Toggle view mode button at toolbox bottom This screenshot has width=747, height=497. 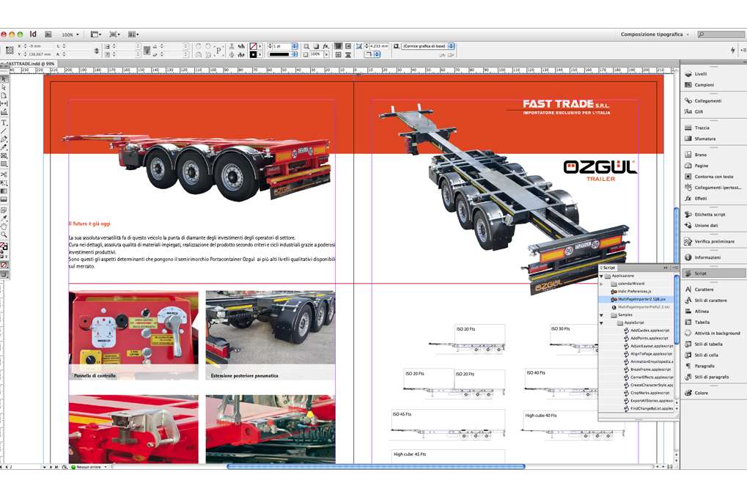click(4, 275)
